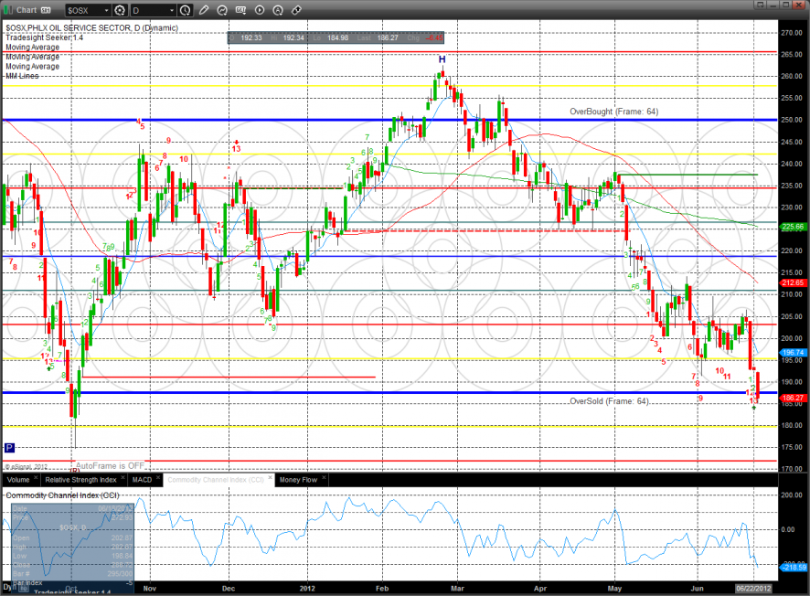Click the SET toolbar icon
The image size is (810, 596).
[240, 9]
